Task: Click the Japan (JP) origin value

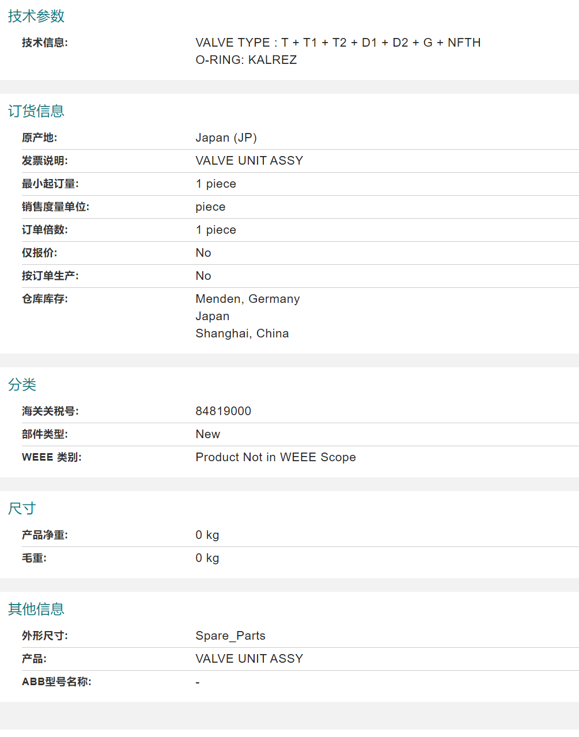Action: pyautogui.click(x=226, y=138)
